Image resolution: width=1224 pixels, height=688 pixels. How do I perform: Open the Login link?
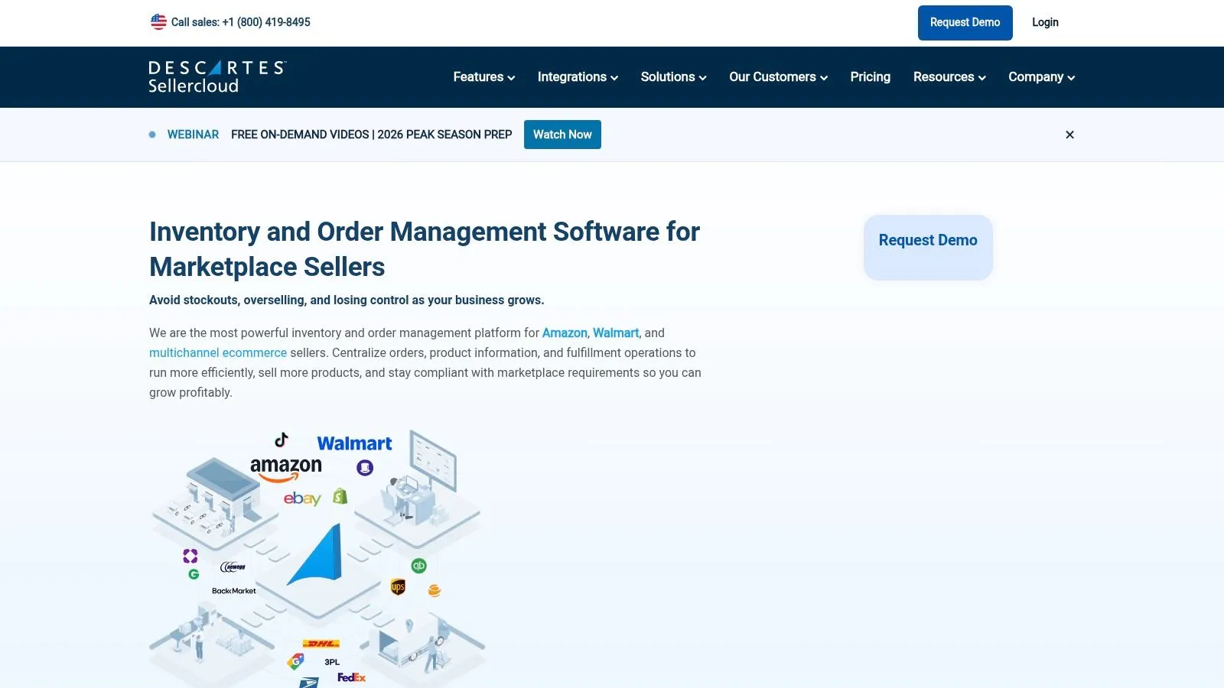[1045, 22]
